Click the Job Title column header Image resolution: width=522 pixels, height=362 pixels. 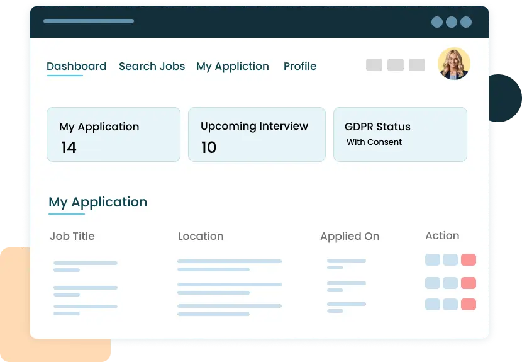[72, 236]
